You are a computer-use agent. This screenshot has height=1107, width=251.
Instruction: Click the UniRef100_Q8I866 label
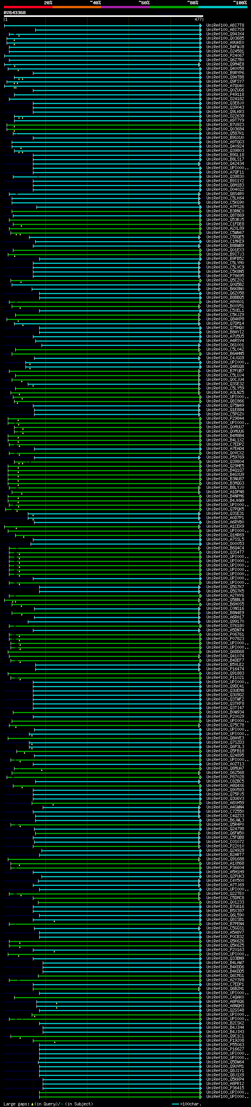[225, 401]
